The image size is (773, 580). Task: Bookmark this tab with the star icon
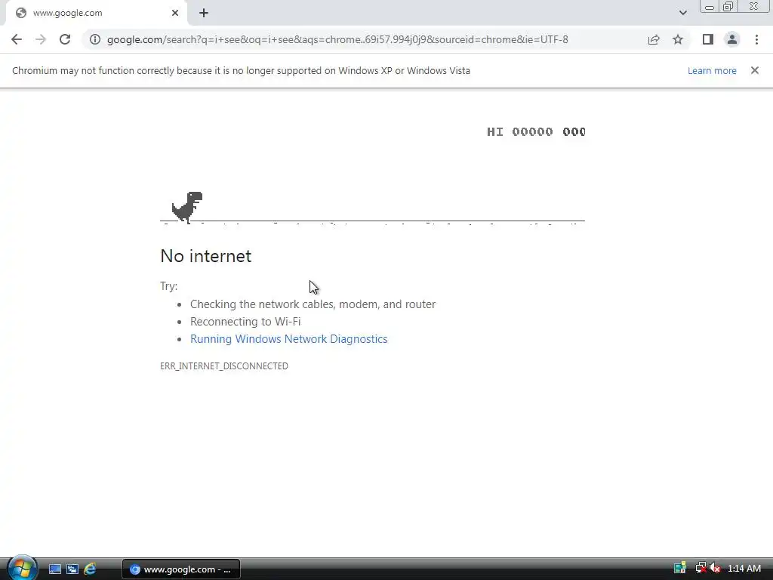click(x=678, y=39)
